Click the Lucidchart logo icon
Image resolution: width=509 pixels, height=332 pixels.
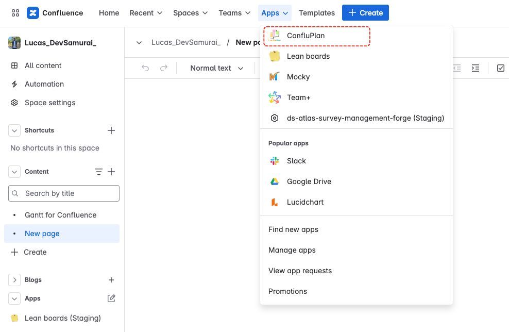(275, 202)
